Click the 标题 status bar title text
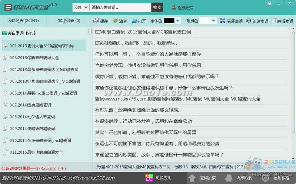The width and height of the screenshot is (296, 184). 134,167
